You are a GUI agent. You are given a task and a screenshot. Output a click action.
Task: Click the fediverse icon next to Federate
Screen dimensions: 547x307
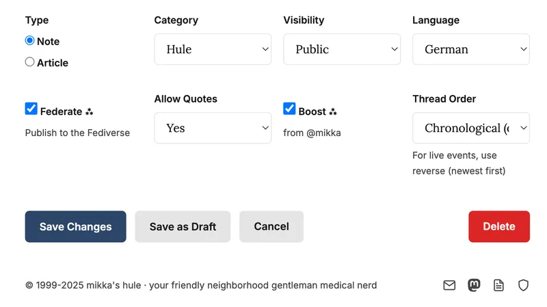(90, 111)
